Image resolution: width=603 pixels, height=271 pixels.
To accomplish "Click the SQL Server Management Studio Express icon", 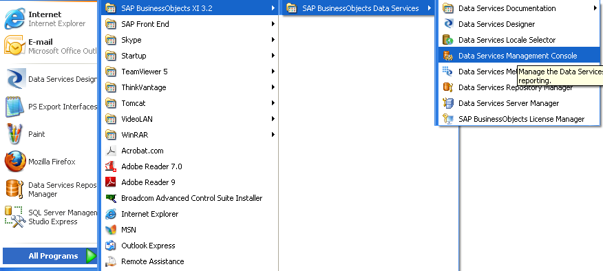I will click(x=15, y=217).
